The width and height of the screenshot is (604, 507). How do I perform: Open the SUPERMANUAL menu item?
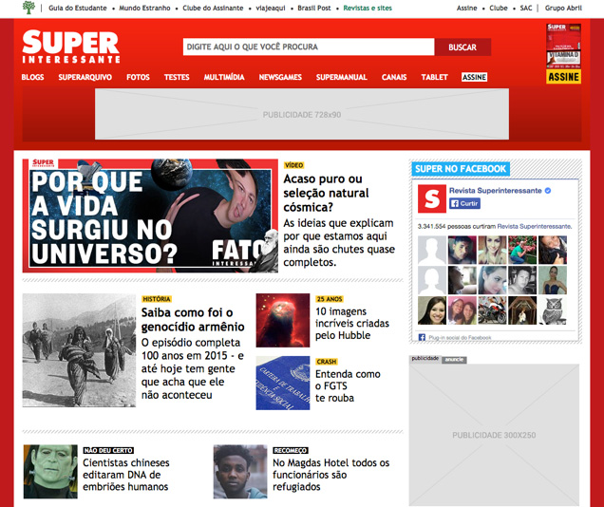342,77
